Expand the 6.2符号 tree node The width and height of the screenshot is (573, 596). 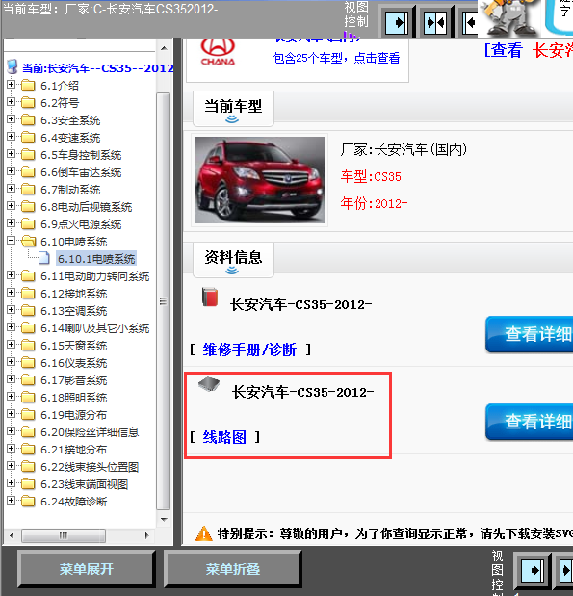(x=11, y=101)
